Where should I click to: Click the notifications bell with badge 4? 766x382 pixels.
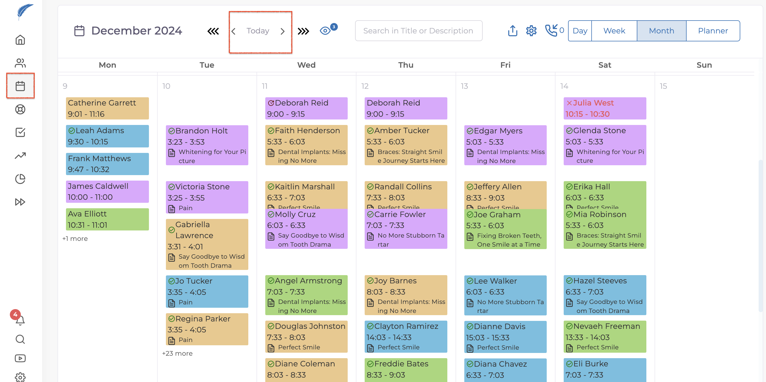coord(20,320)
